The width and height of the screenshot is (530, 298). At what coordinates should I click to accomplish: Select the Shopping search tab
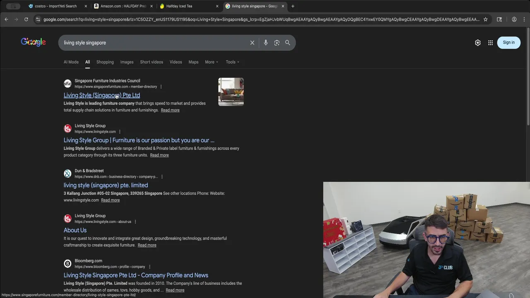coord(105,62)
